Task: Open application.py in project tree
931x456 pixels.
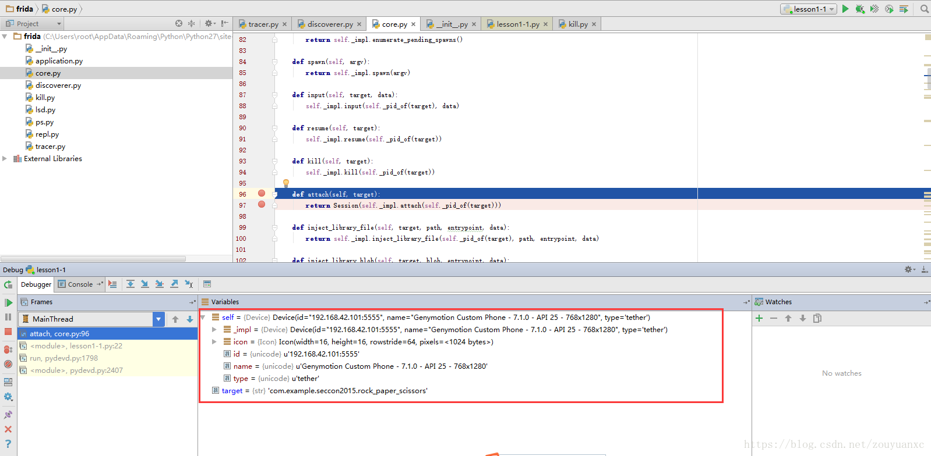Action: (x=59, y=60)
